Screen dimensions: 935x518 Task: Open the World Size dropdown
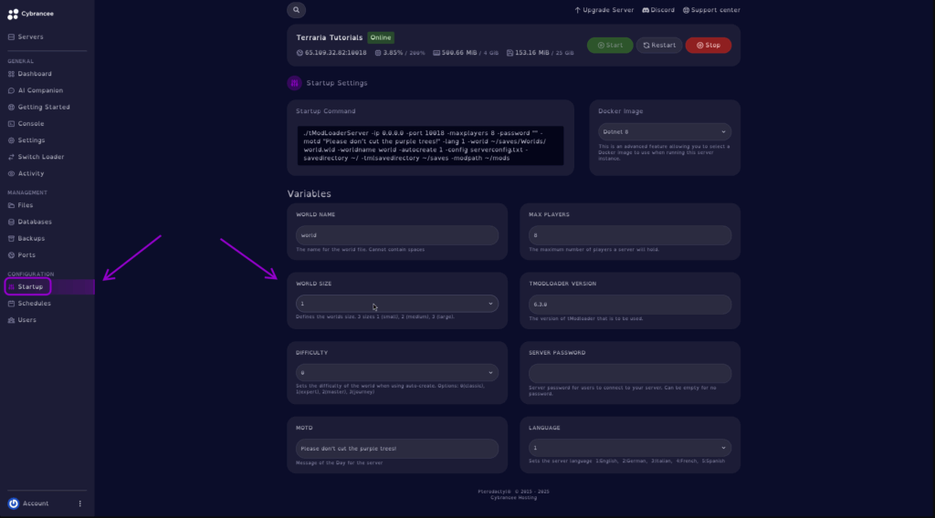point(397,304)
